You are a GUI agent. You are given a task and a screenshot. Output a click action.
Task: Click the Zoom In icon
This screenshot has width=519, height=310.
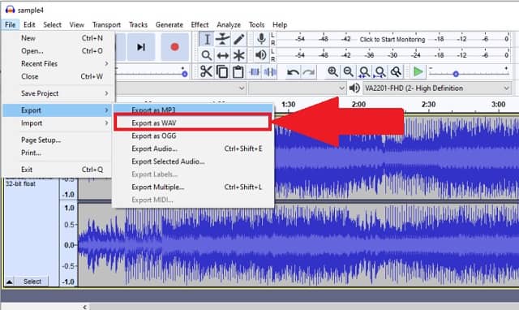point(332,71)
